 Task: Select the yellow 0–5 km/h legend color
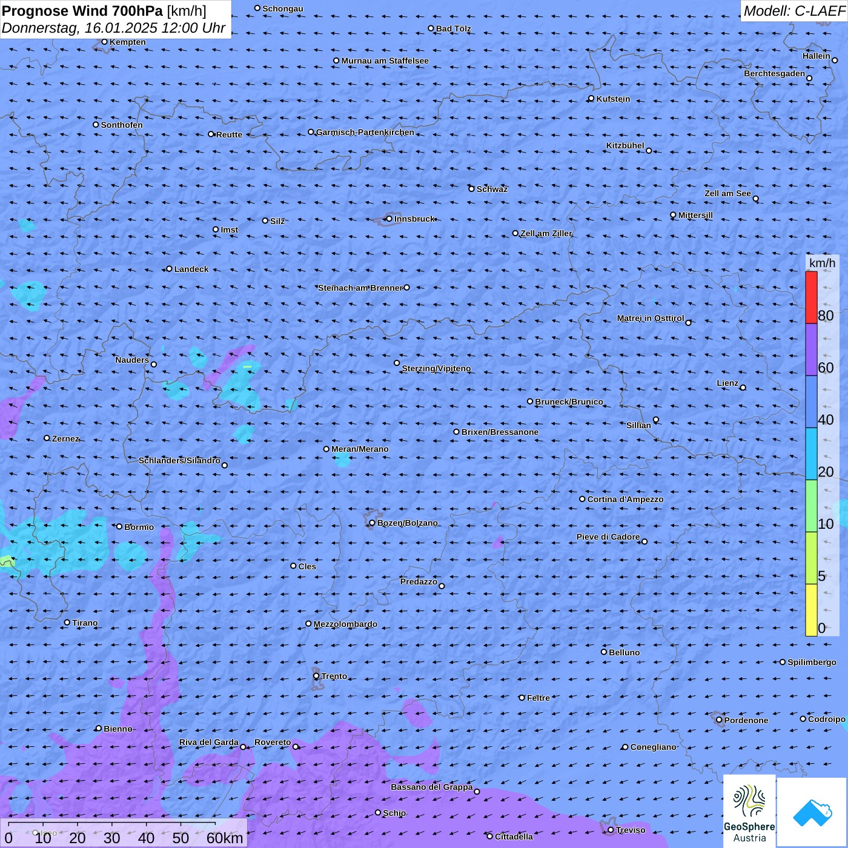pos(811,610)
